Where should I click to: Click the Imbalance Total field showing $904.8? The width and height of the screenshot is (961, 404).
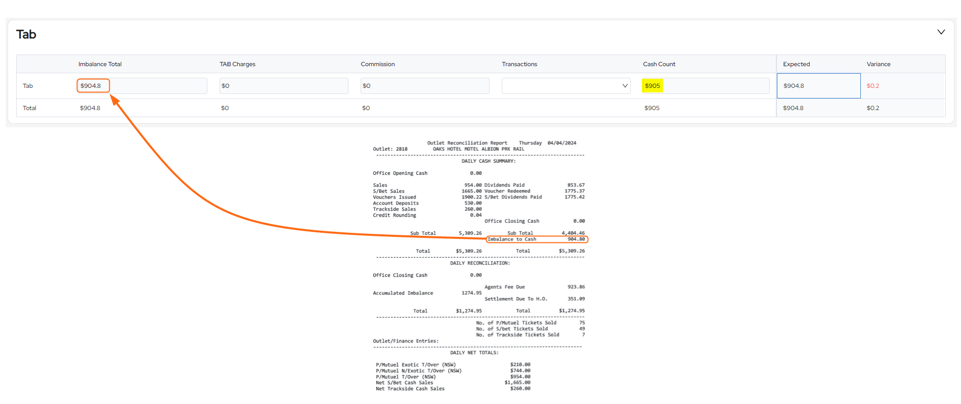click(x=142, y=86)
